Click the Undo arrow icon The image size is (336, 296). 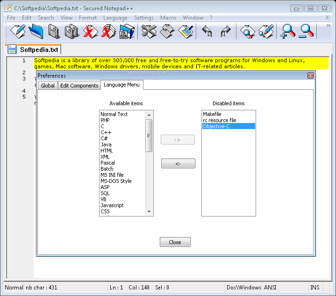207,31
